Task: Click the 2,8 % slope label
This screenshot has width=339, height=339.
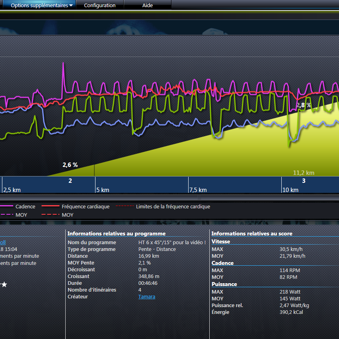Action: [x=304, y=105]
